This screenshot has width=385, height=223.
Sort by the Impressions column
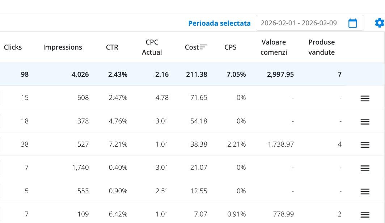(63, 47)
